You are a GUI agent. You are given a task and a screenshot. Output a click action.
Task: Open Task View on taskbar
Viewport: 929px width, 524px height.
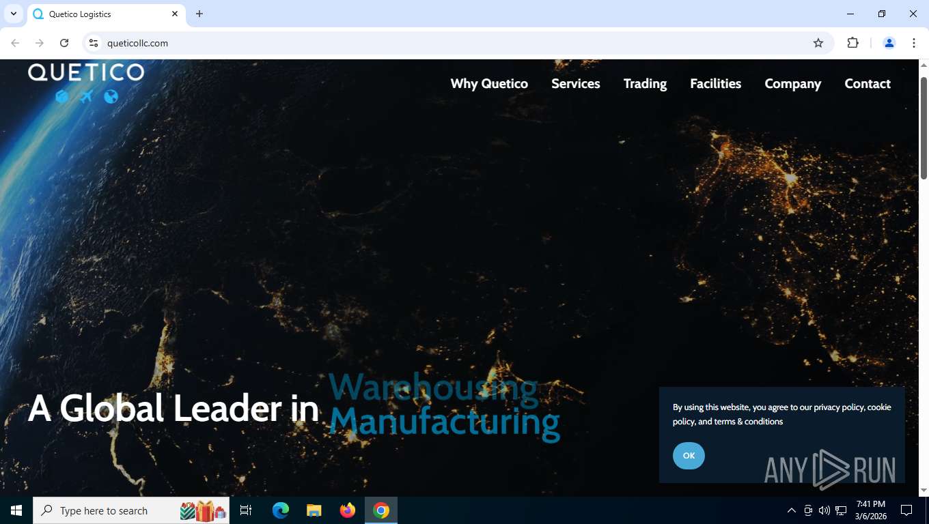coord(246,510)
